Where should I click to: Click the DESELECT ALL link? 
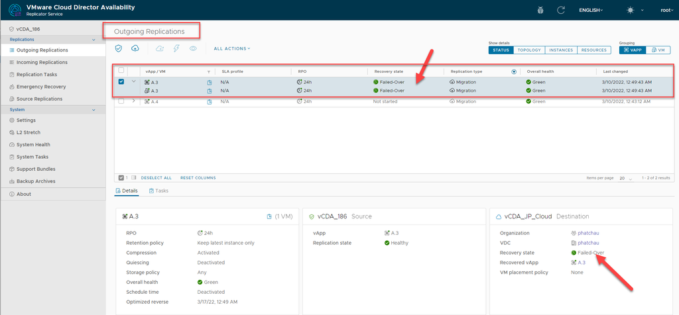point(156,177)
